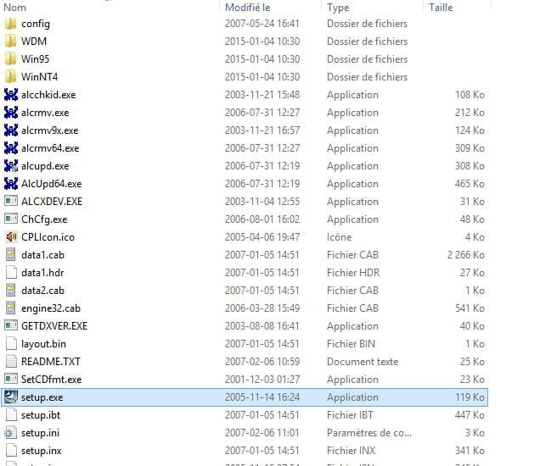Select the data1.cab archive icon
This screenshot has width=551, height=466.
(x=10, y=255)
